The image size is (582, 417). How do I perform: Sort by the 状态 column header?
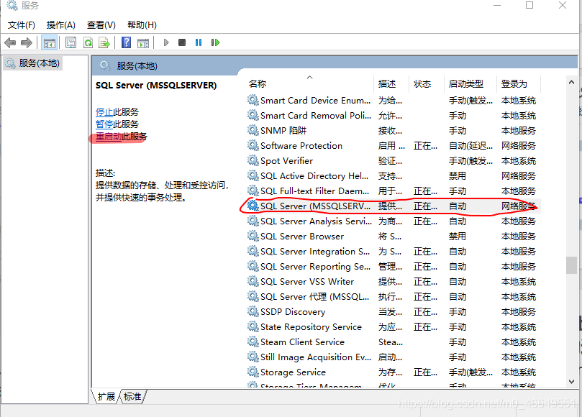[x=422, y=84]
